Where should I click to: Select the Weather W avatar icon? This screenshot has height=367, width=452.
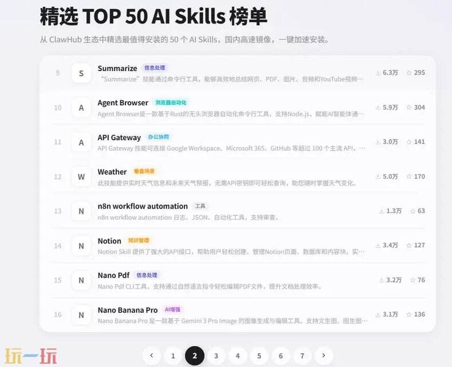[81, 176]
